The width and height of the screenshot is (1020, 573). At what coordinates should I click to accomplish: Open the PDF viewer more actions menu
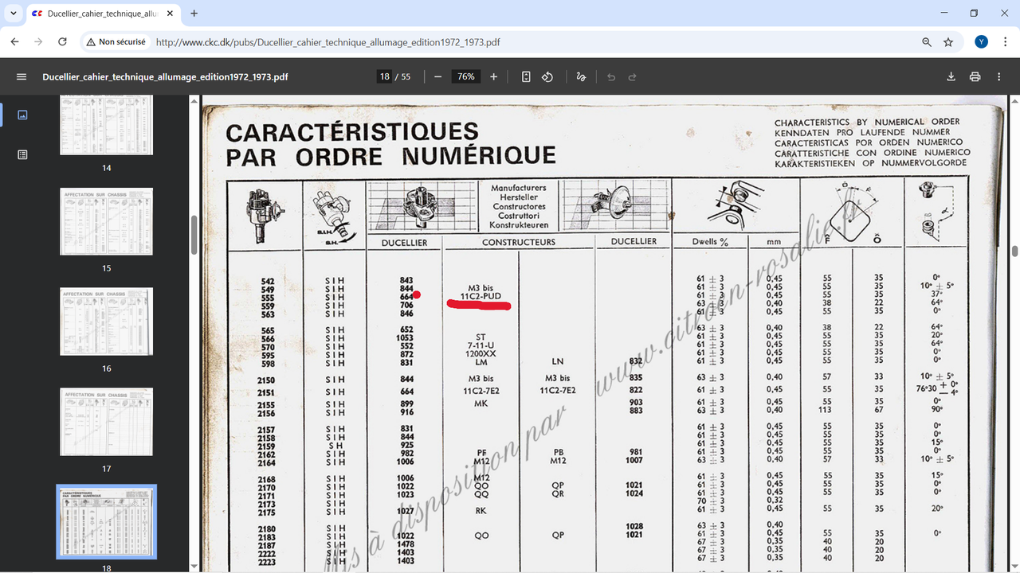[x=999, y=76]
